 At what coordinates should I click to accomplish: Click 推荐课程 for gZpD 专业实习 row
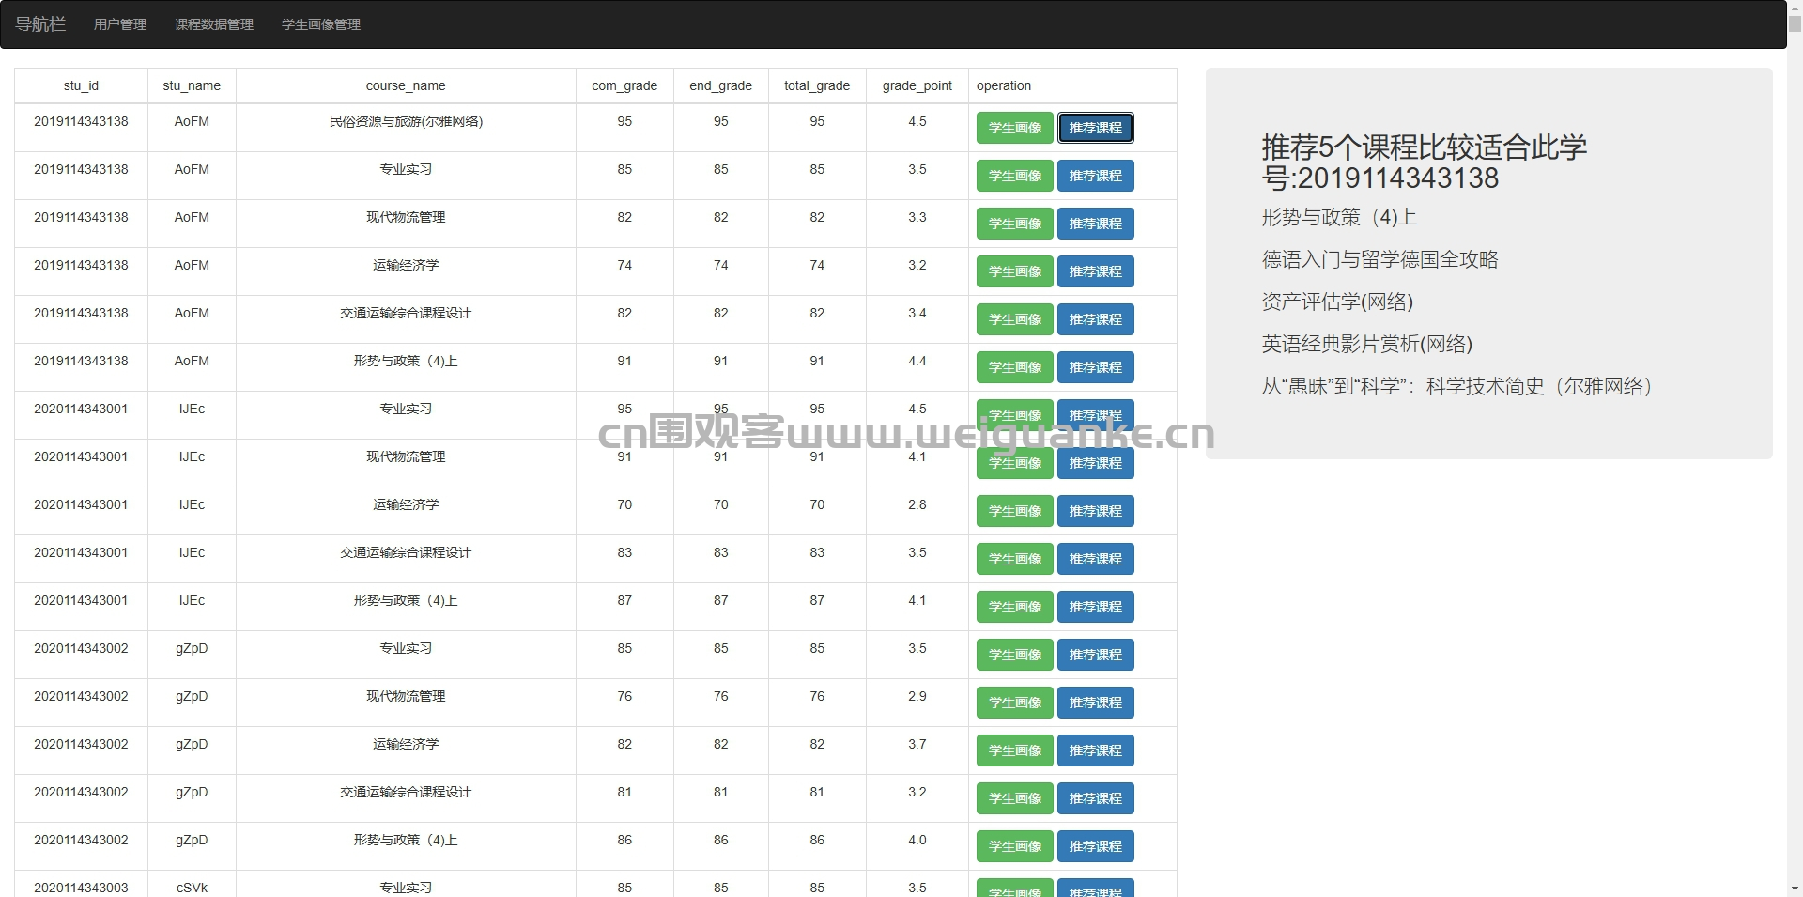[1096, 655]
